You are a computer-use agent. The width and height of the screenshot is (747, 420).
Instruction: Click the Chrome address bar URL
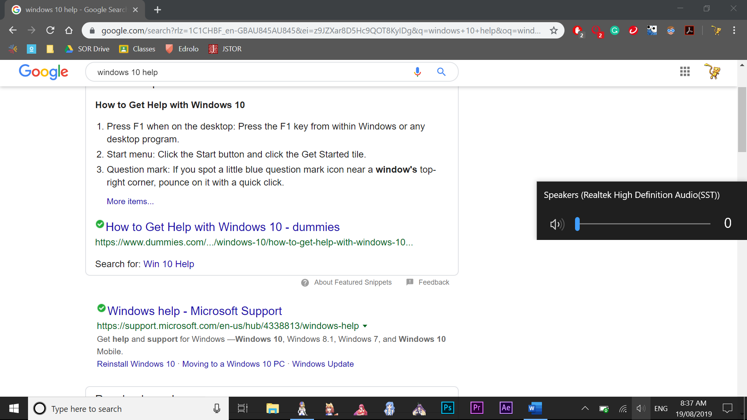pyautogui.click(x=321, y=30)
